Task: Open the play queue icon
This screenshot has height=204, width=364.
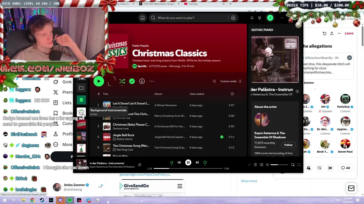Action: 255,165
